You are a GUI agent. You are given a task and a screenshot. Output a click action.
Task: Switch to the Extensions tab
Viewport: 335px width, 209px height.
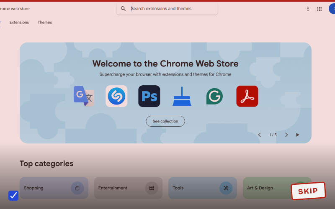[19, 23]
